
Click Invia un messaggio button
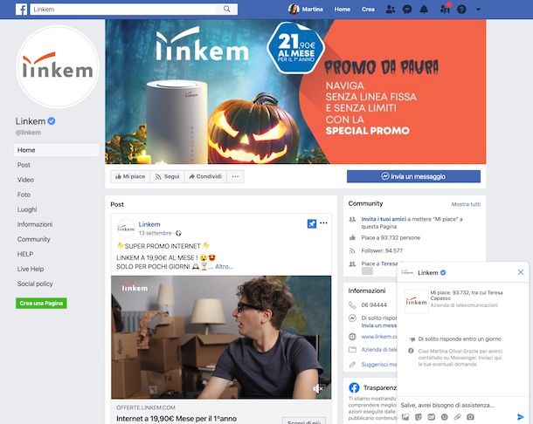pos(413,176)
